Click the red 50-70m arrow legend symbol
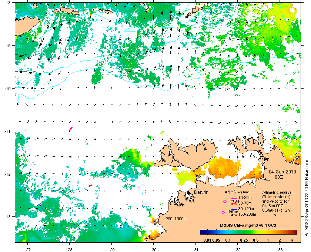 234,204
